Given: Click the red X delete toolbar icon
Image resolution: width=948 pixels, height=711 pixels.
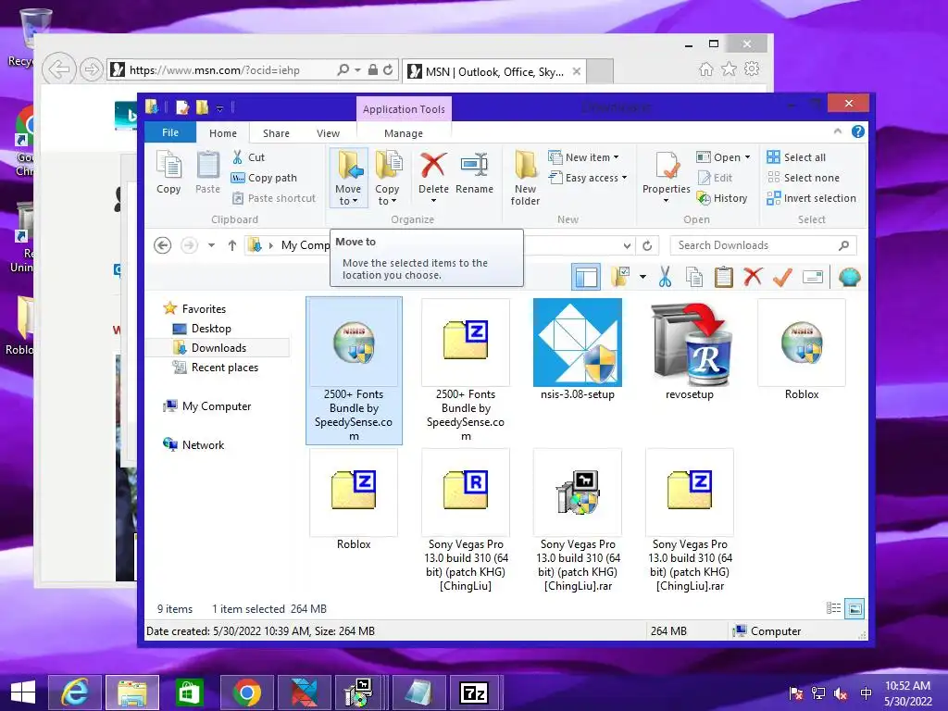Looking at the screenshot, I should (x=753, y=278).
